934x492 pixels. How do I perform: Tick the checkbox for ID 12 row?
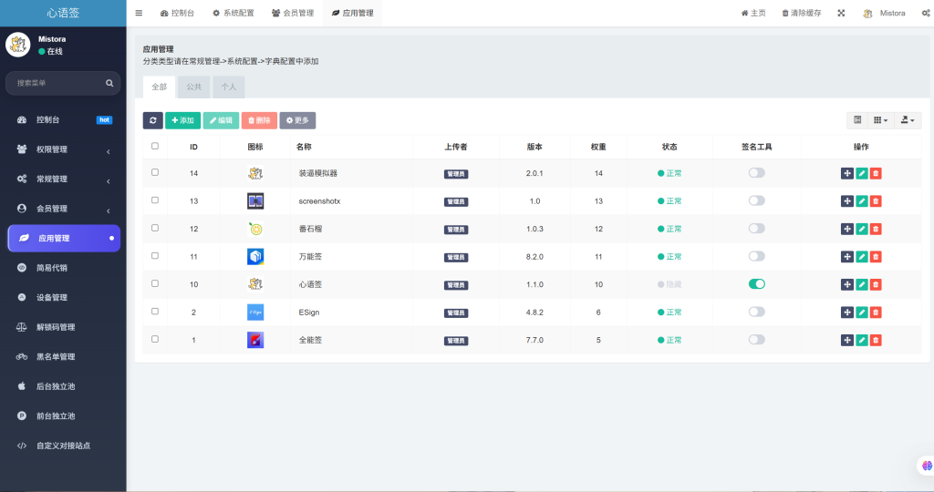coord(155,228)
